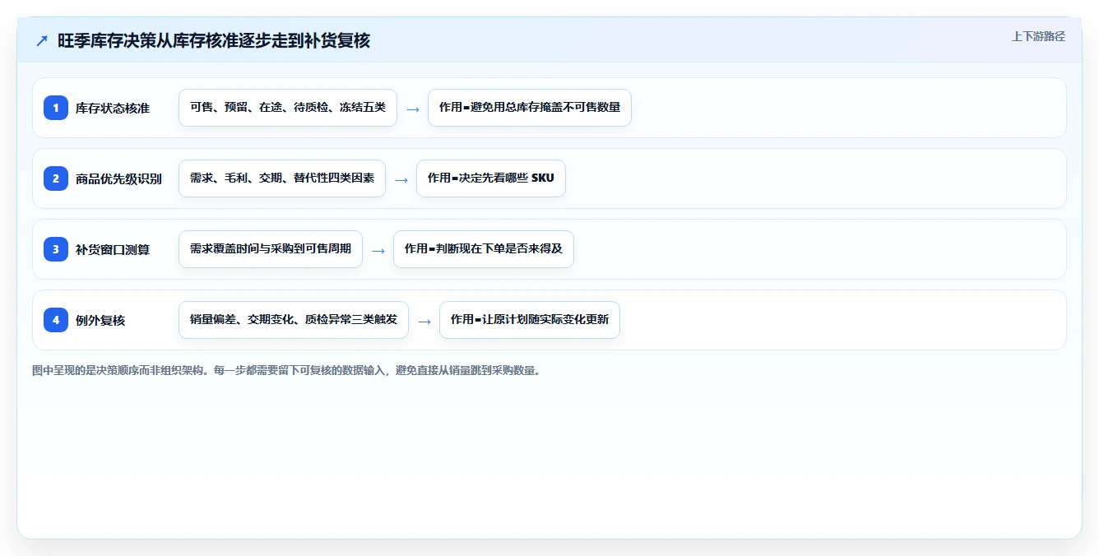The image size is (1099, 556).
Task: Click the 上下游路径 label in the header
Action: pyautogui.click(x=1038, y=36)
